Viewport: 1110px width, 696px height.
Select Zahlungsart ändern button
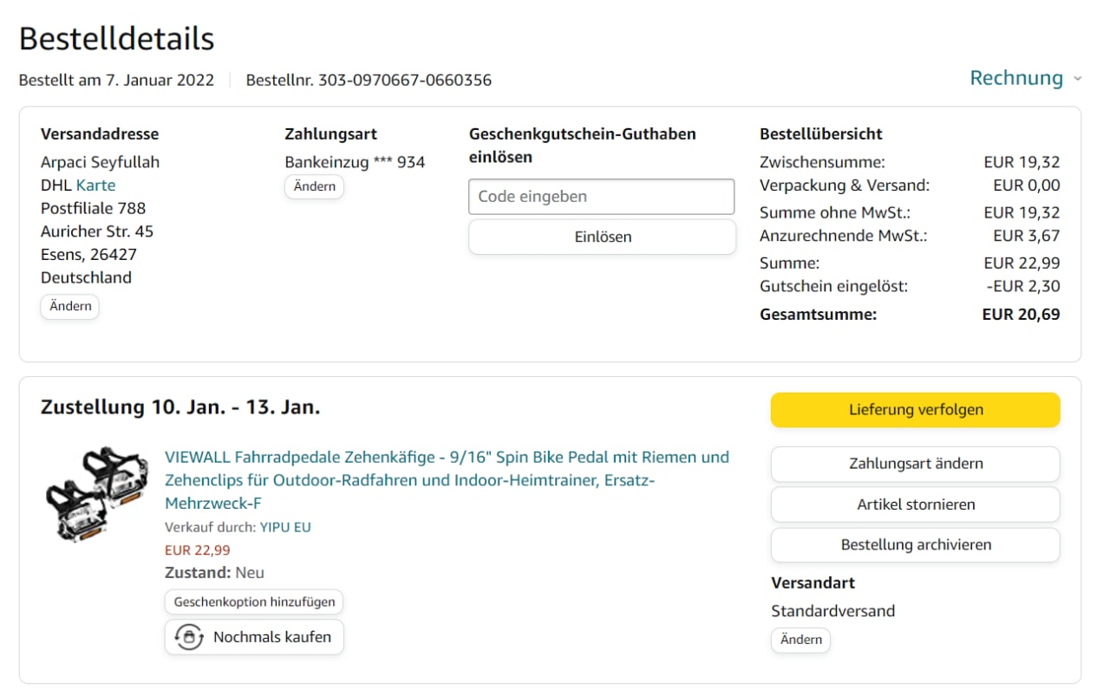point(915,464)
